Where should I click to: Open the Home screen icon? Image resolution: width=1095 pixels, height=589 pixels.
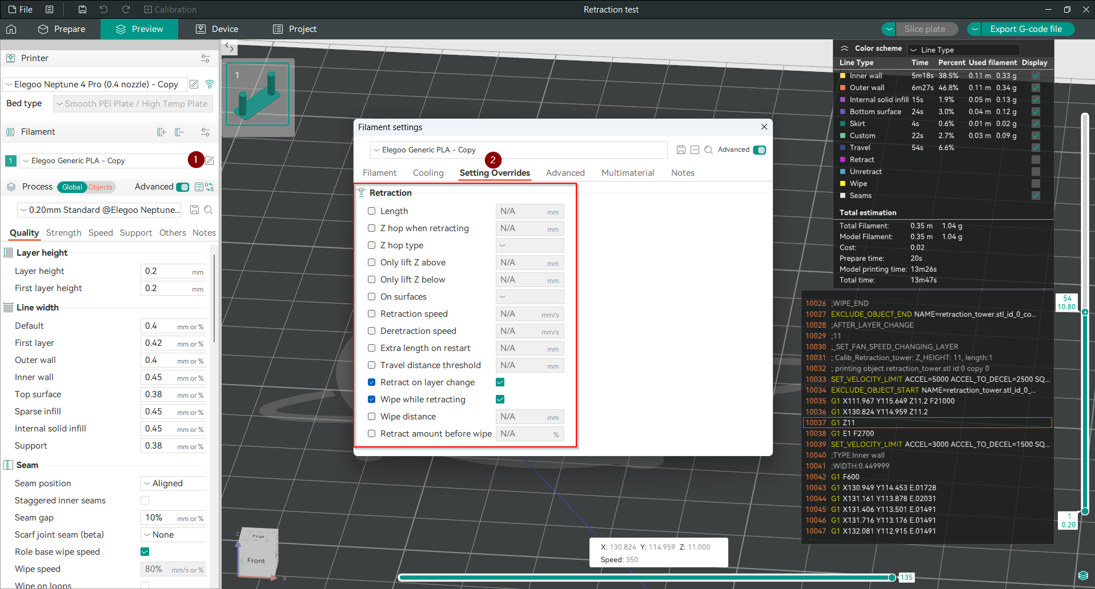(x=11, y=29)
